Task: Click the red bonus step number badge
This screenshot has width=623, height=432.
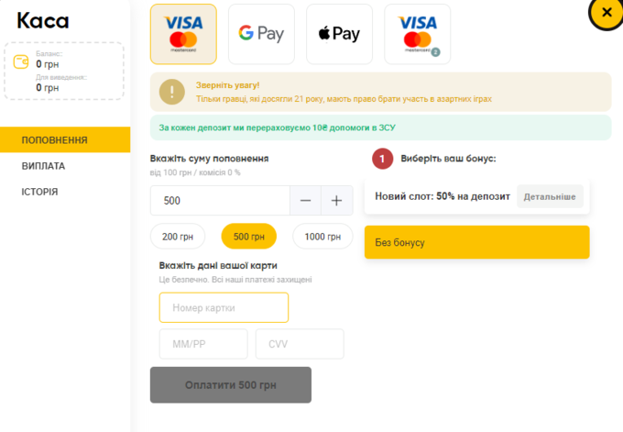Action: pyautogui.click(x=383, y=159)
